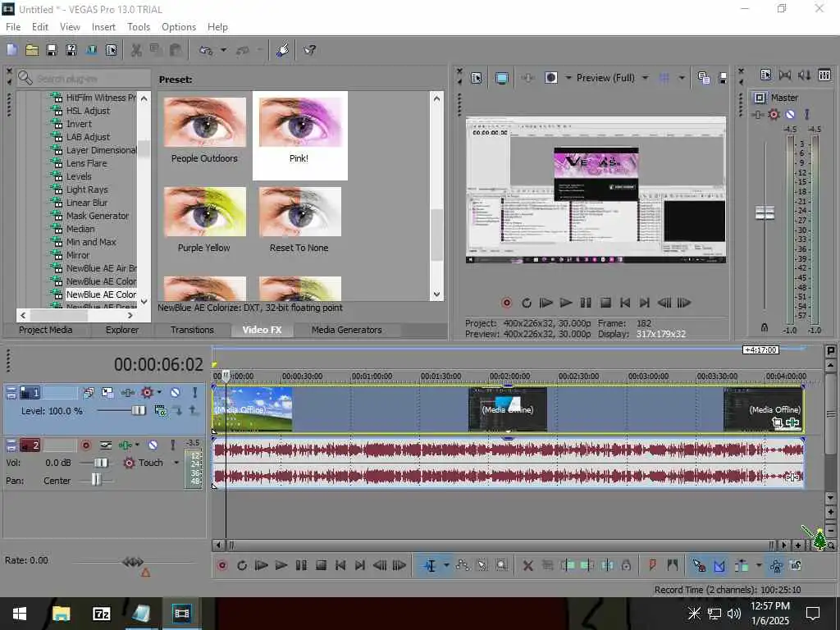Image resolution: width=840 pixels, height=630 pixels.
Task: Open File Explorer from the Windows taskbar
Action: point(61,614)
